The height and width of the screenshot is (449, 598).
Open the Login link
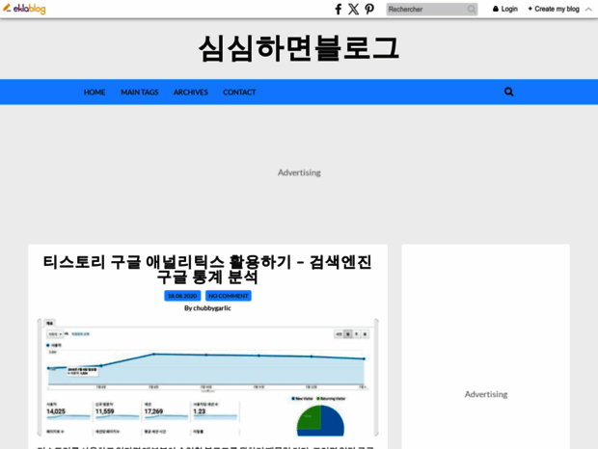coord(505,9)
